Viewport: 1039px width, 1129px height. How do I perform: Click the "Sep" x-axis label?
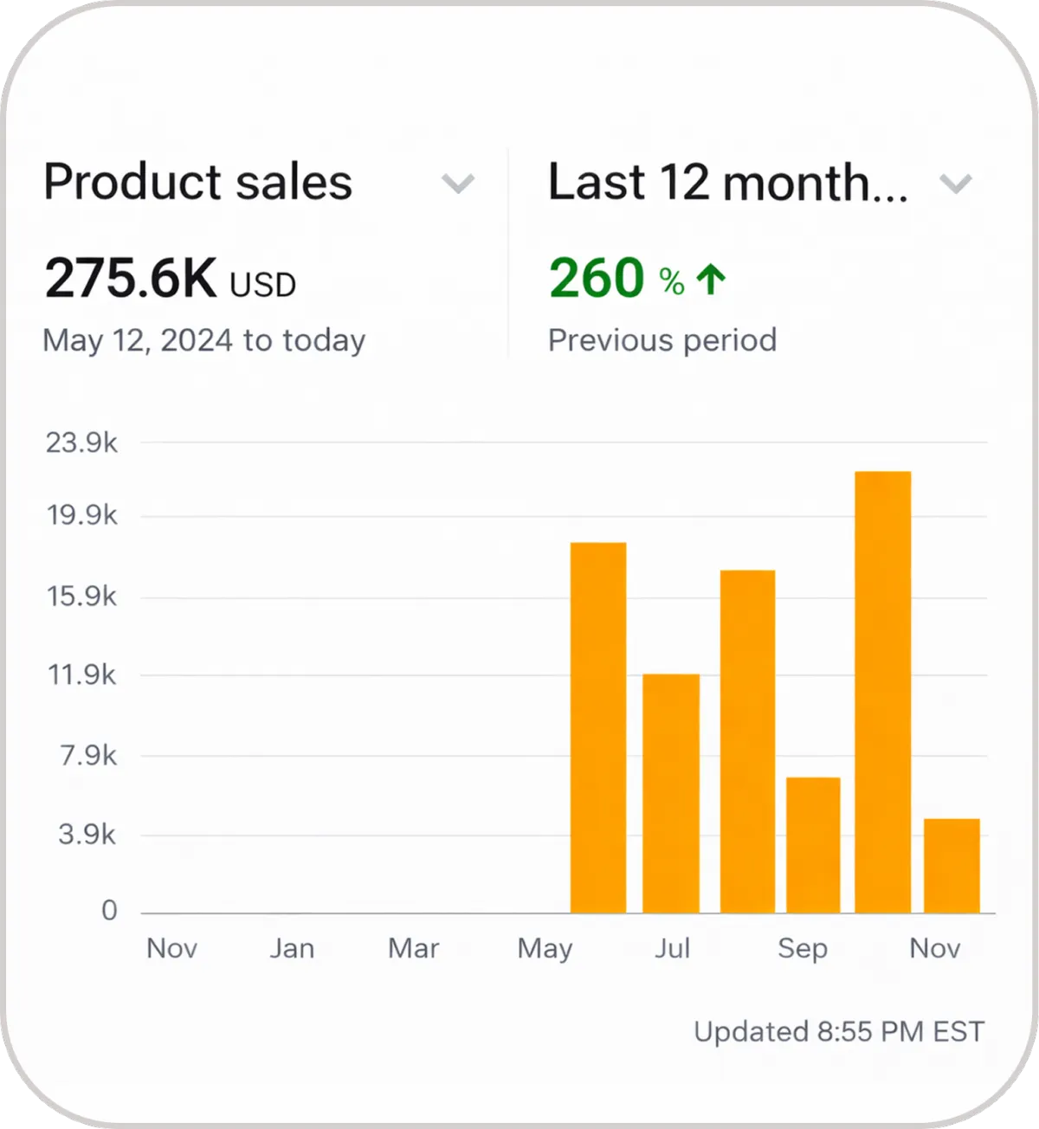pos(803,948)
